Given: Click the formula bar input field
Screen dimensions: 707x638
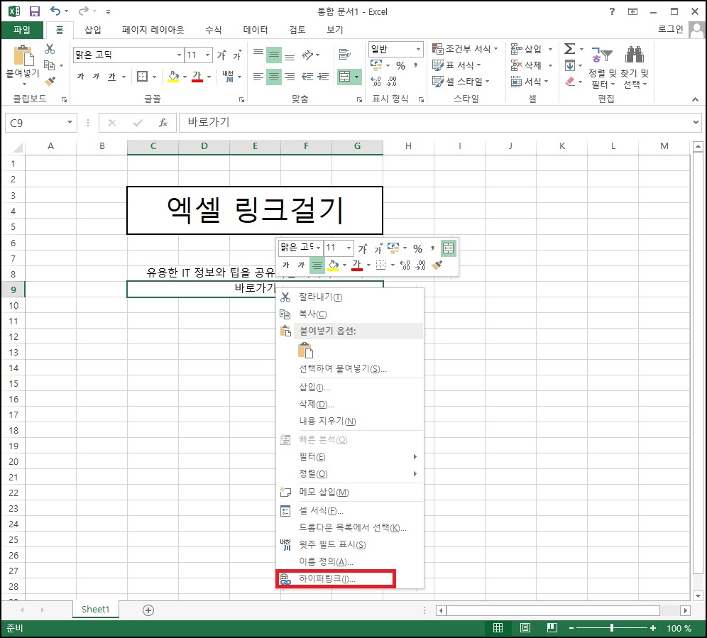Looking at the screenshot, I should [434, 123].
